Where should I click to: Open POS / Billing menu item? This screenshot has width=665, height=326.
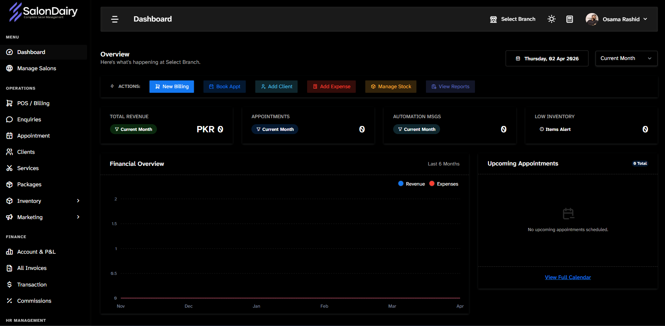[33, 103]
